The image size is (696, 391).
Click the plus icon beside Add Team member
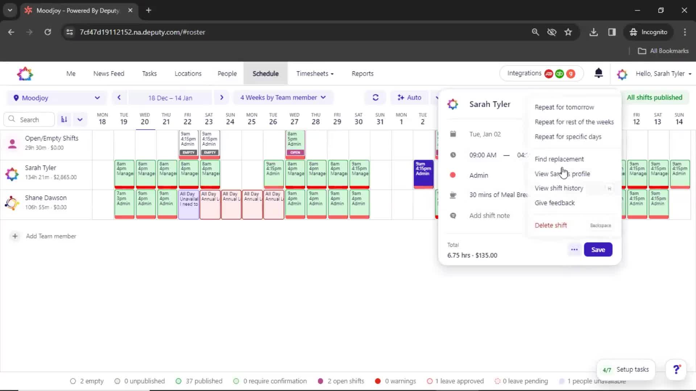15,236
